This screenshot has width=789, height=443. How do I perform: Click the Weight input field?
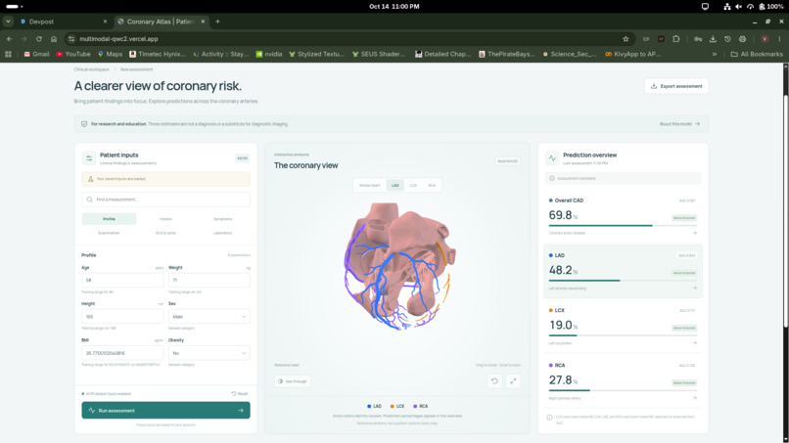click(209, 280)
